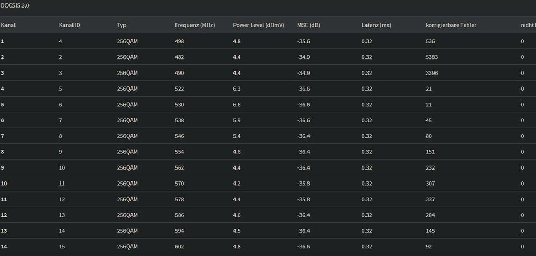
Task: Select the row label for Kanal 10
Action: click(4, 184)
